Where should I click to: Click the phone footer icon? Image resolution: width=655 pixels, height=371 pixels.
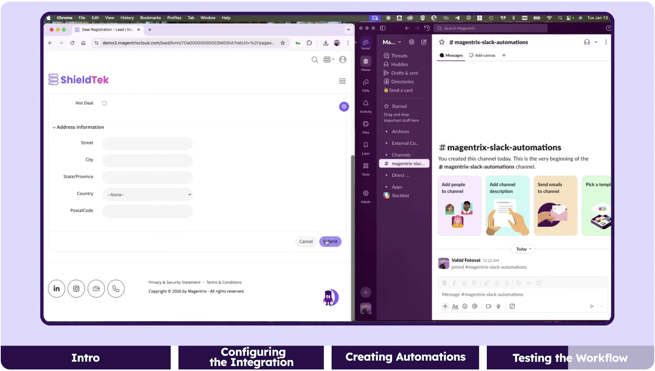[x=116, y=289]
